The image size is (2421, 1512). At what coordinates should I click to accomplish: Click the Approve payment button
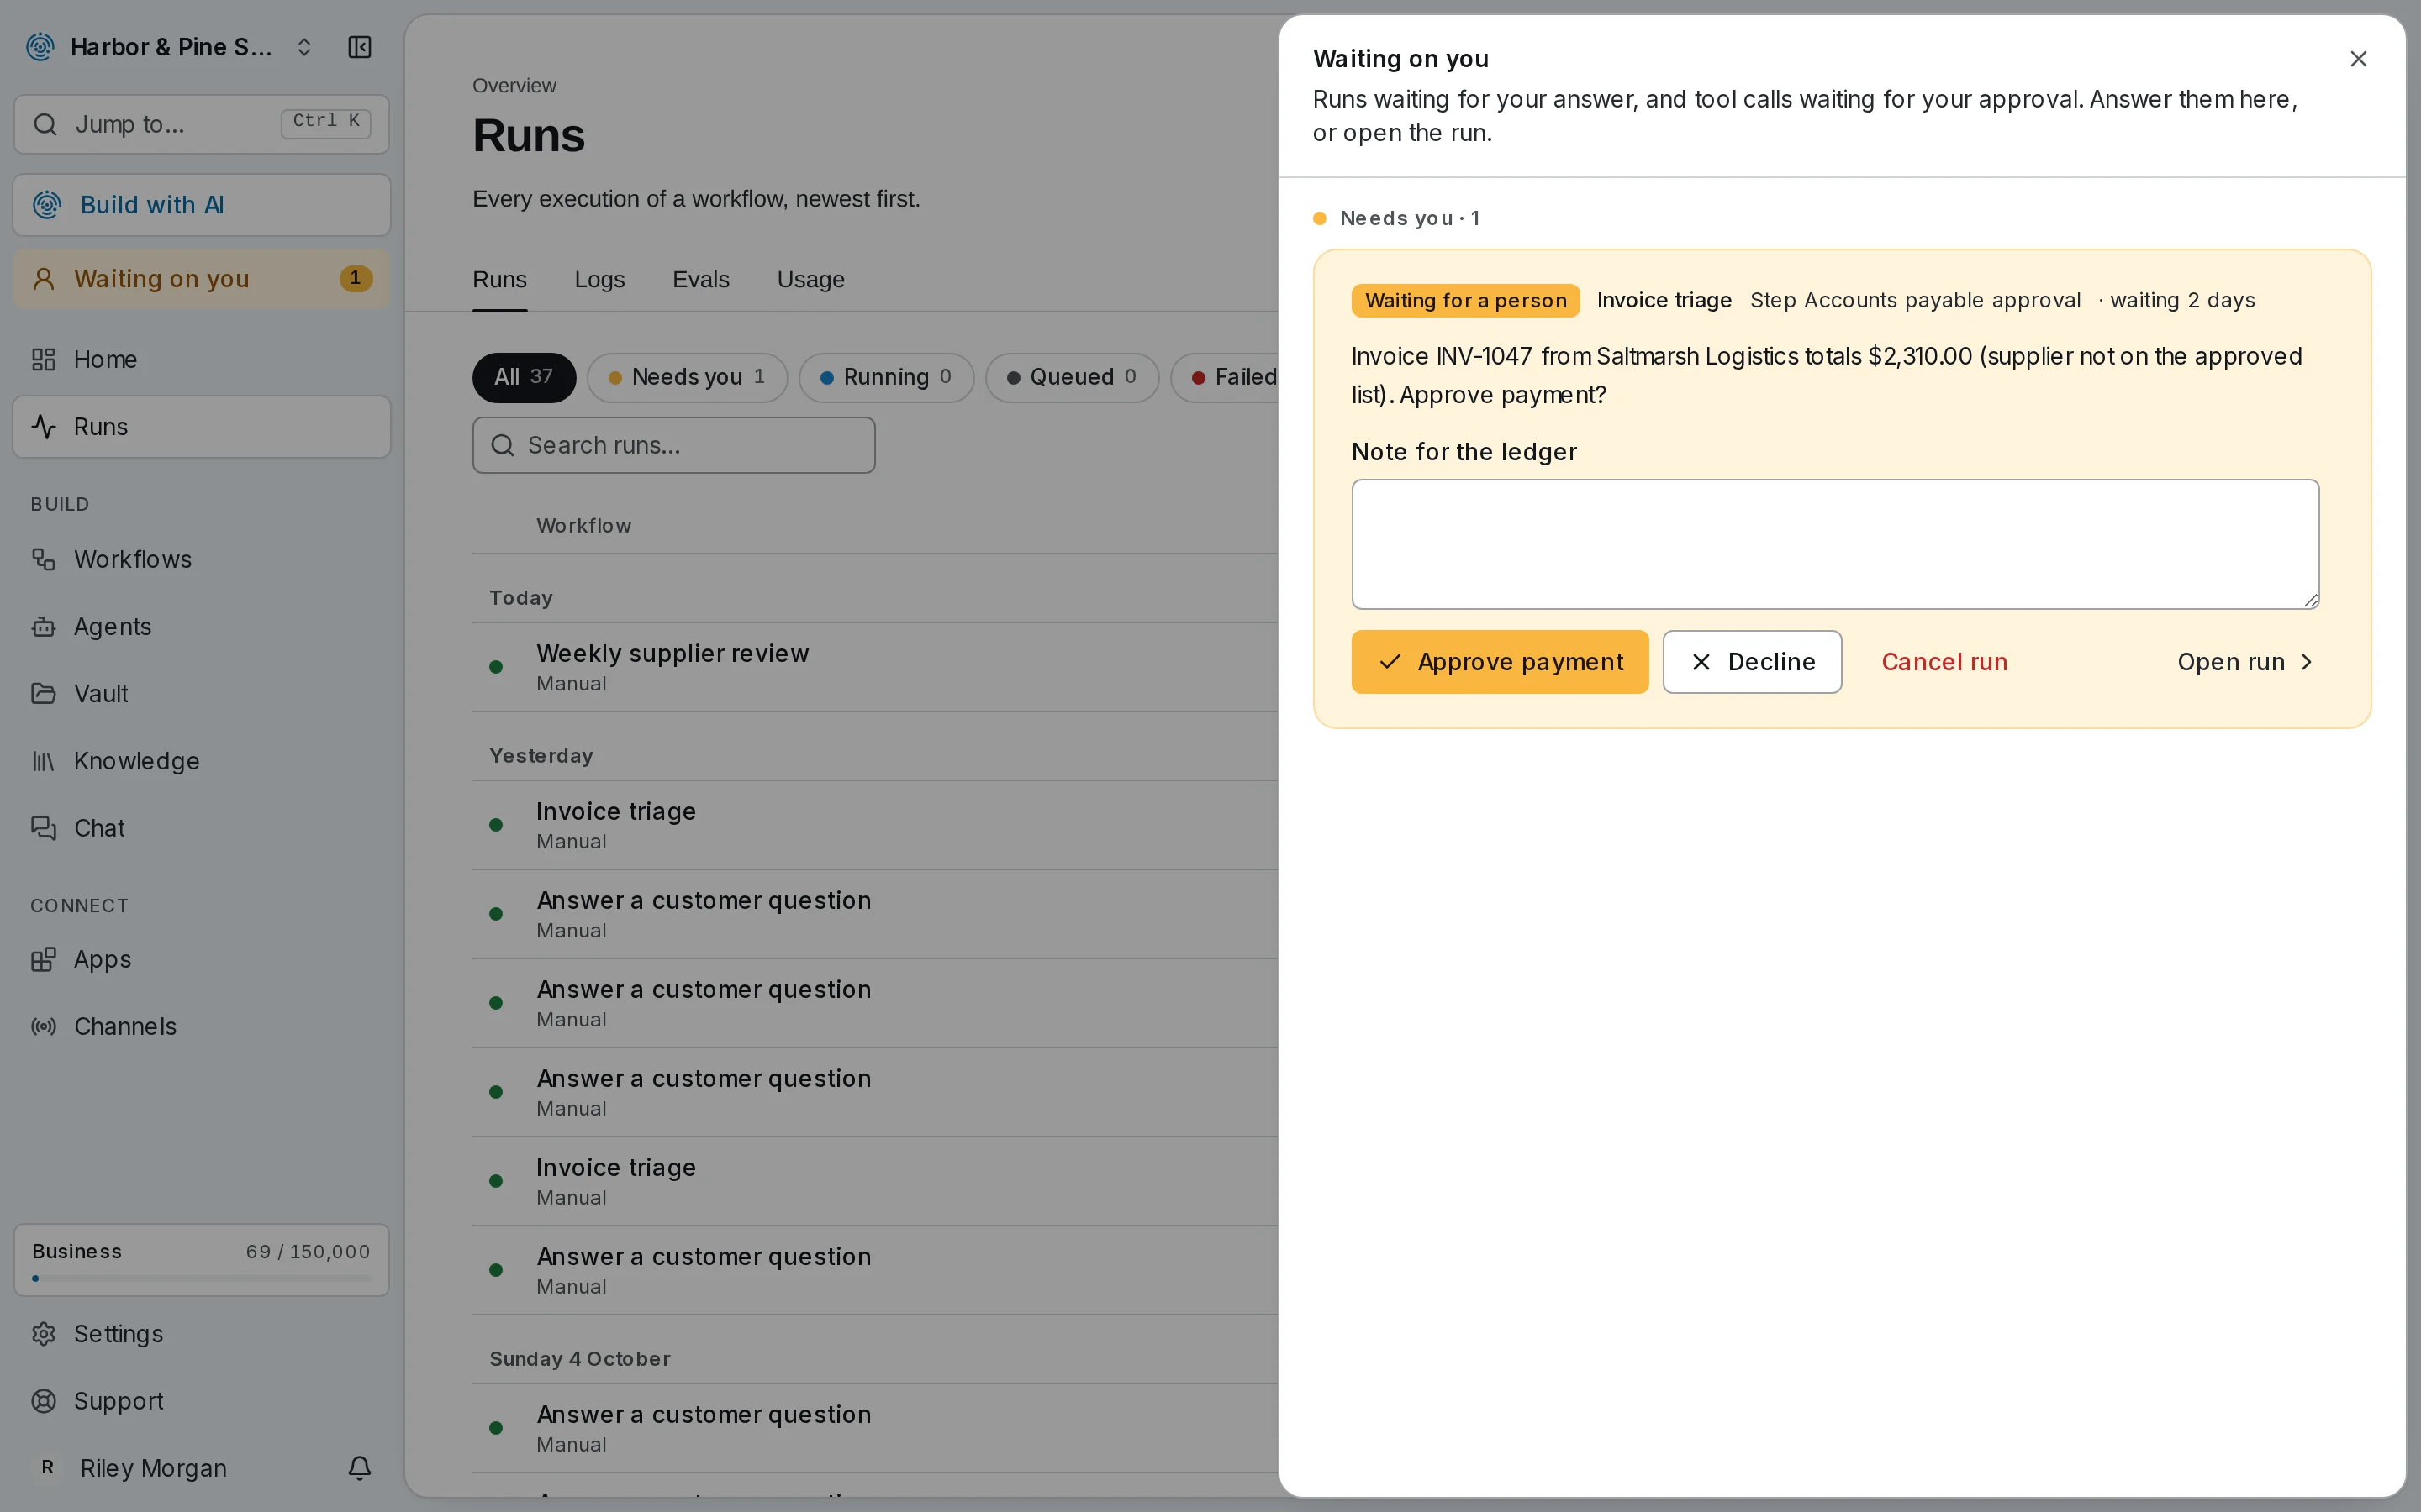[x=1500, y=662]
